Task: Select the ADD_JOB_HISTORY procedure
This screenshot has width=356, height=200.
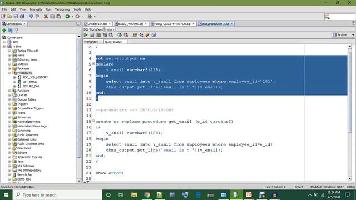Action: tap(35, 77)
